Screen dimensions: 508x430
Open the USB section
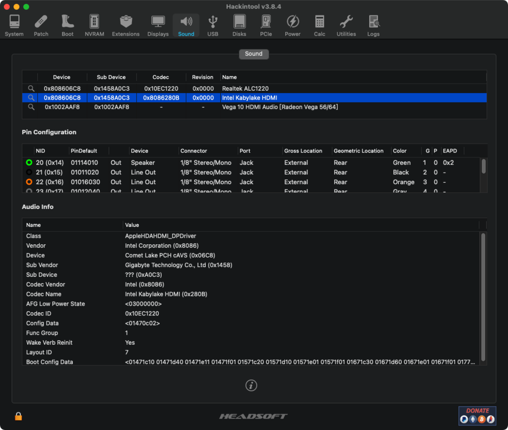[x=212, y=26]
